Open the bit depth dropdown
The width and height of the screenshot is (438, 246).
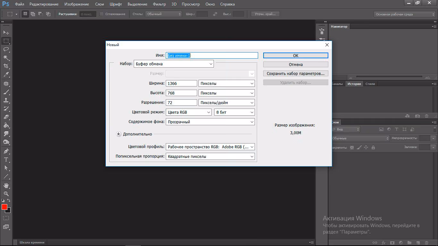[x=234, y=112]
